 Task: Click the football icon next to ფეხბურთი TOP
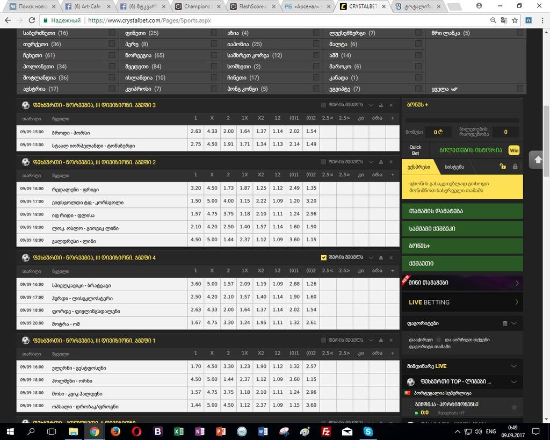[x=411, y=382]
